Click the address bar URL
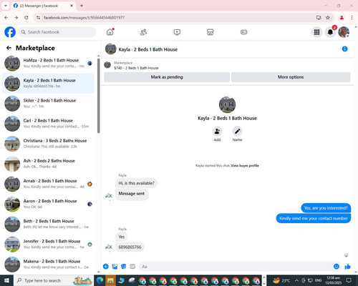Image resolution: width=358 pixels, height=286 pixels. (x=84, y=18)
